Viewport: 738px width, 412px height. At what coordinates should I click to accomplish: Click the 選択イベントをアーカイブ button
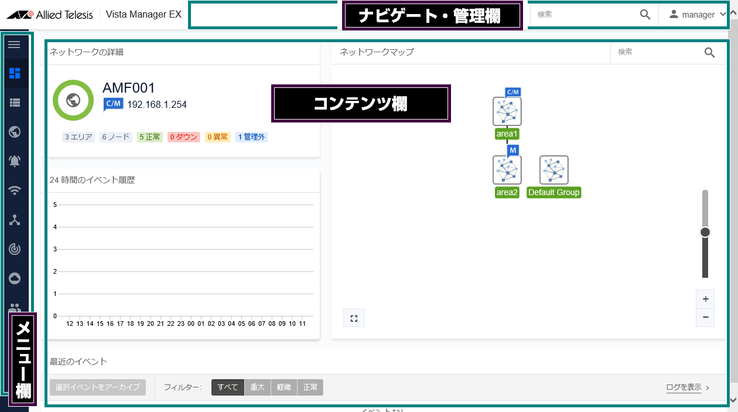click(x=97, y=387)
